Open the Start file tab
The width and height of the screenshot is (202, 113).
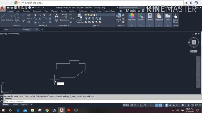point(6,30)
